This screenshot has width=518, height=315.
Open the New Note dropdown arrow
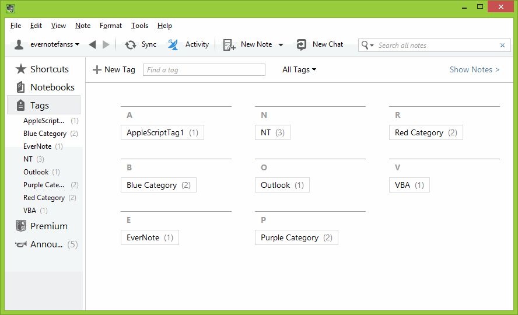click(281, 45)
